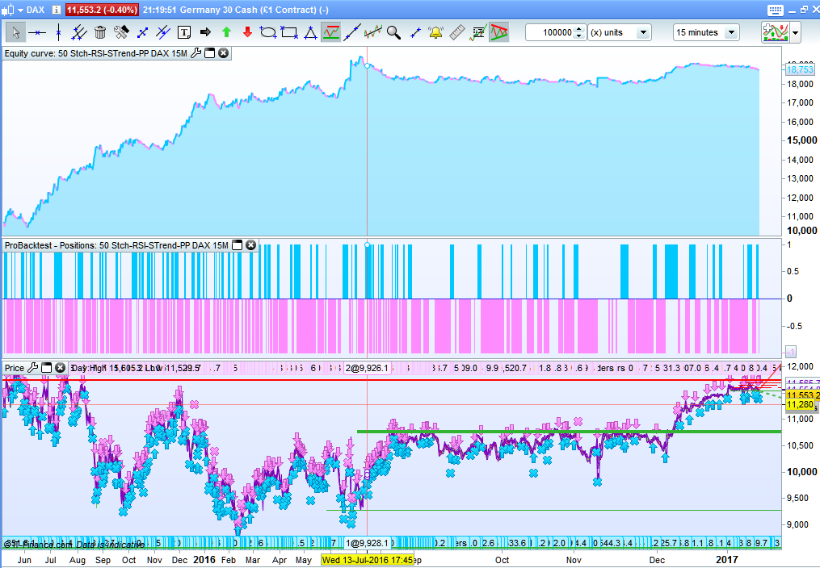Viewport: 820px width, 568px height.
Task: Expand the add-indicator dropdown arrow
Action: (x=796, y=32)
